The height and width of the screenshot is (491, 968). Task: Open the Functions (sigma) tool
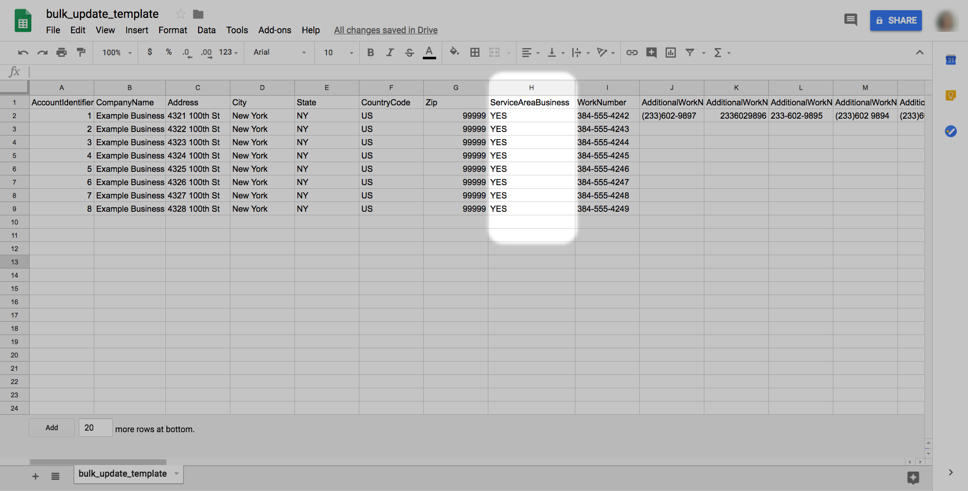click(x=719, y=52)
